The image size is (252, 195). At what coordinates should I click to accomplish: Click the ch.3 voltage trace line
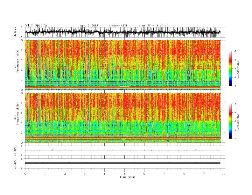pyautogui.click(x=122, y=150)
